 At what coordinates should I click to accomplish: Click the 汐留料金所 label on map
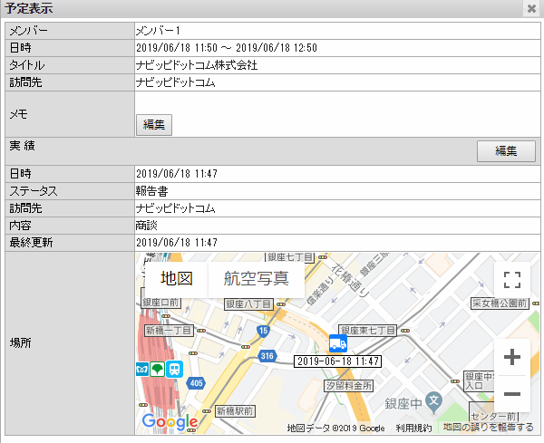coord(349,386)
